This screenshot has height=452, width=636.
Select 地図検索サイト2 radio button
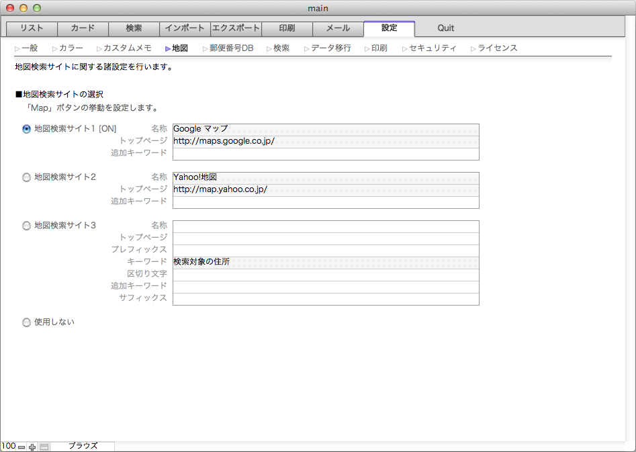[27, 177]
